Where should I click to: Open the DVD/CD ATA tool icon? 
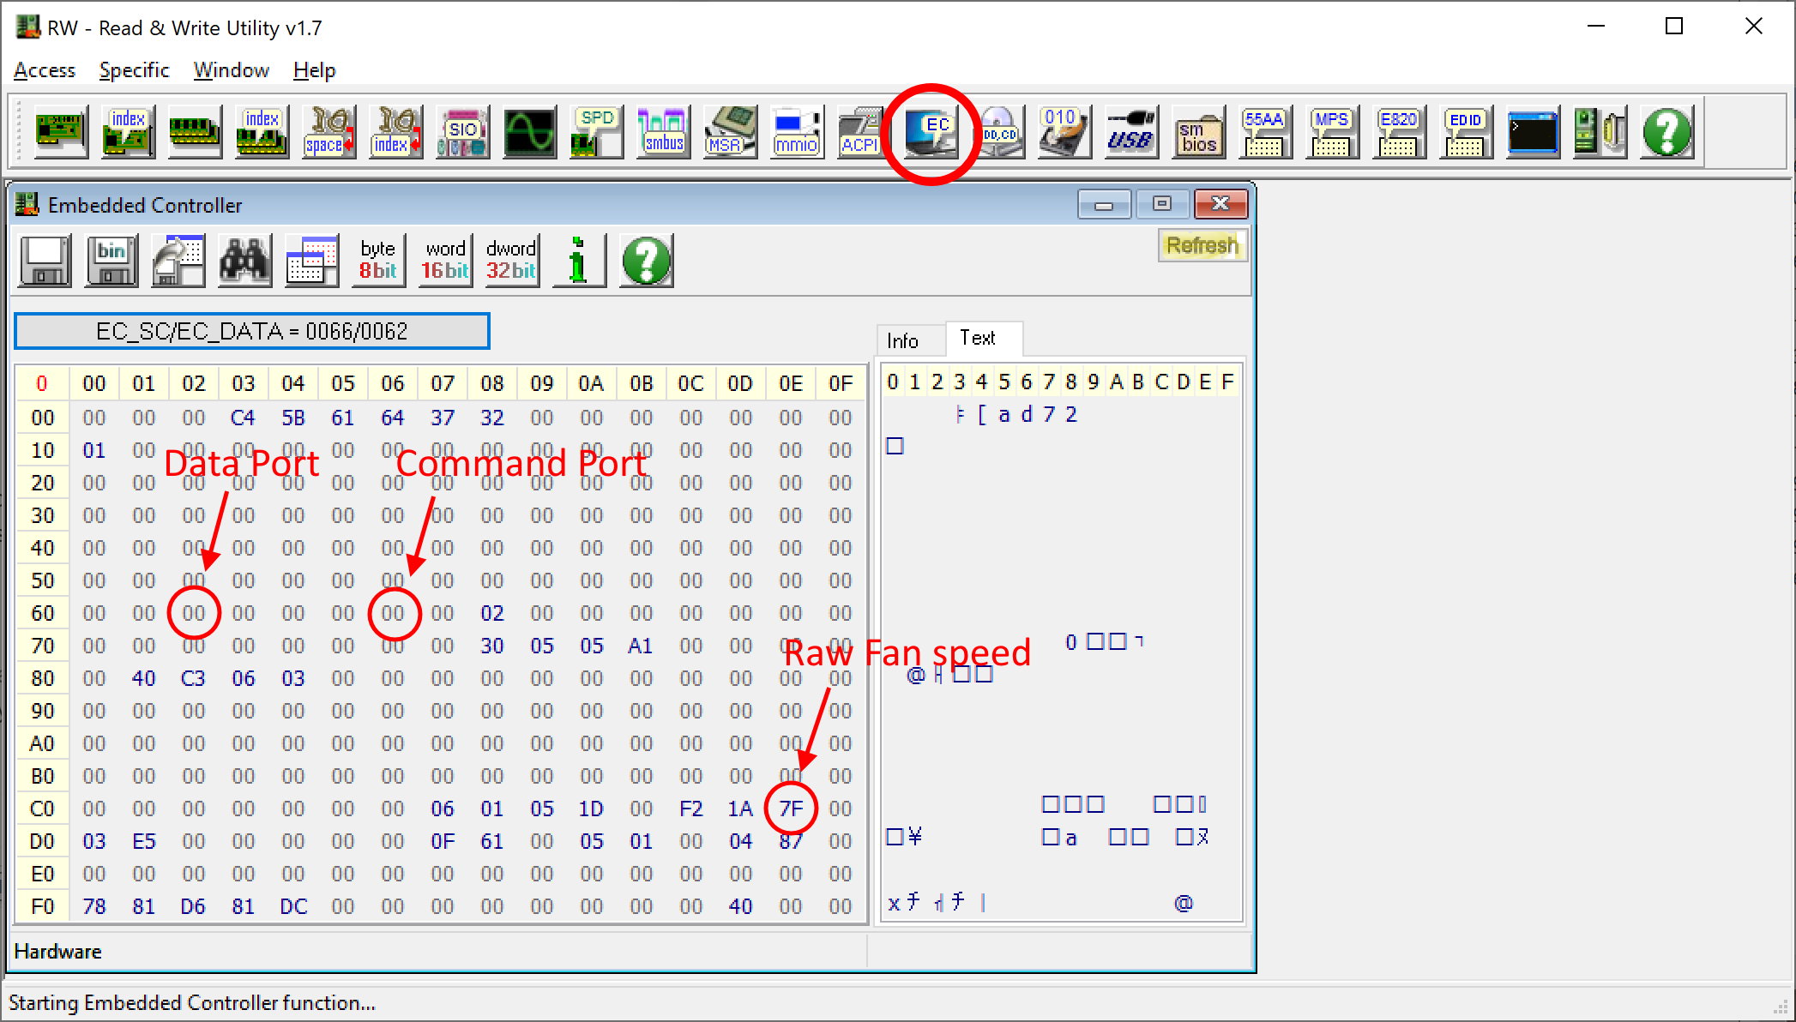[999, 132]
